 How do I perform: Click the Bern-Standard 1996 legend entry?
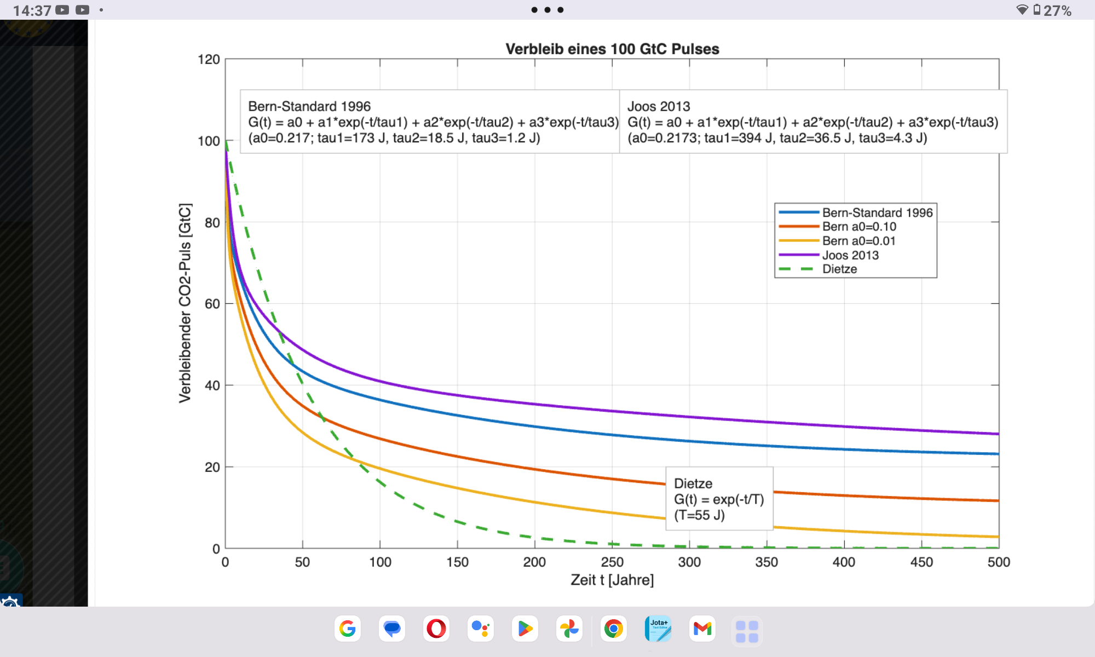click(877, 212)
